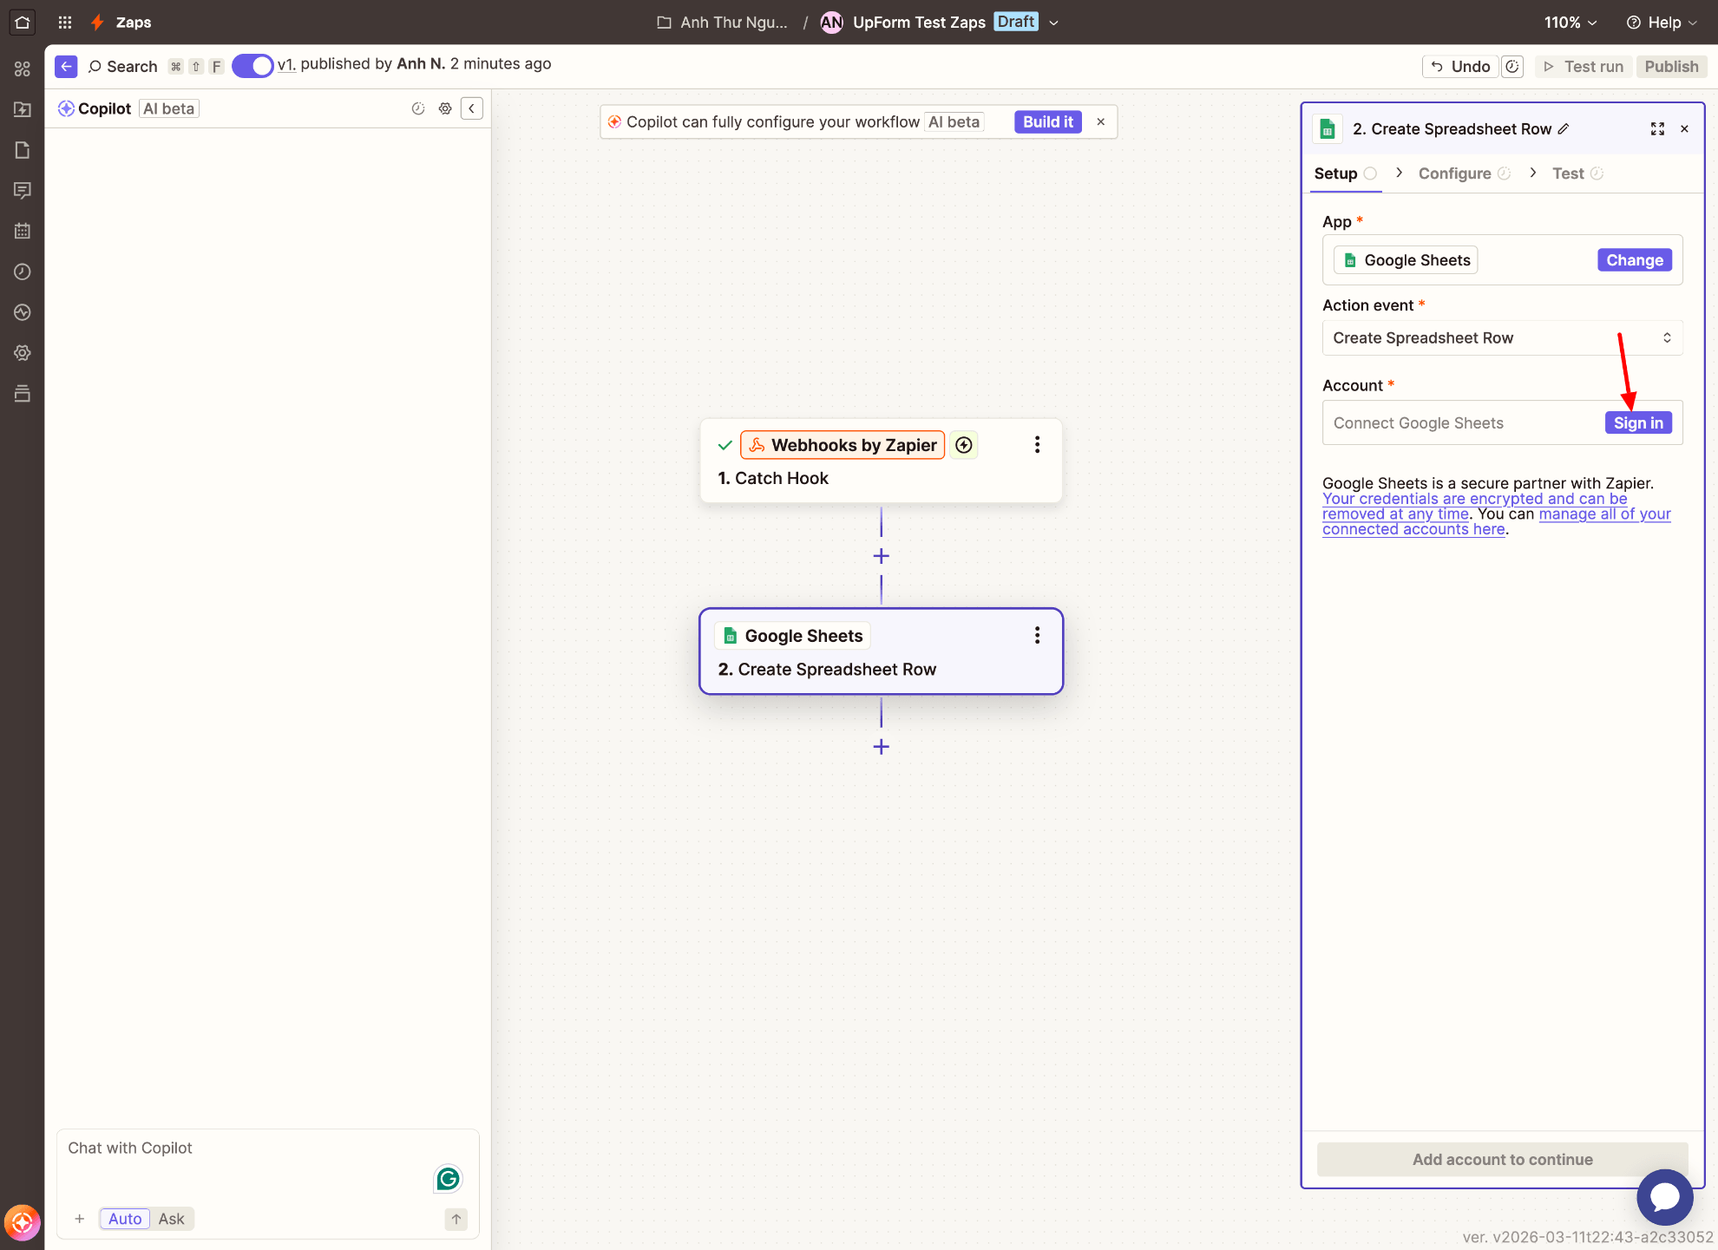Click Test run button
The height and width of the screenshot is (1250, 1718).
pyautogui.click(x=1584, y=67)
